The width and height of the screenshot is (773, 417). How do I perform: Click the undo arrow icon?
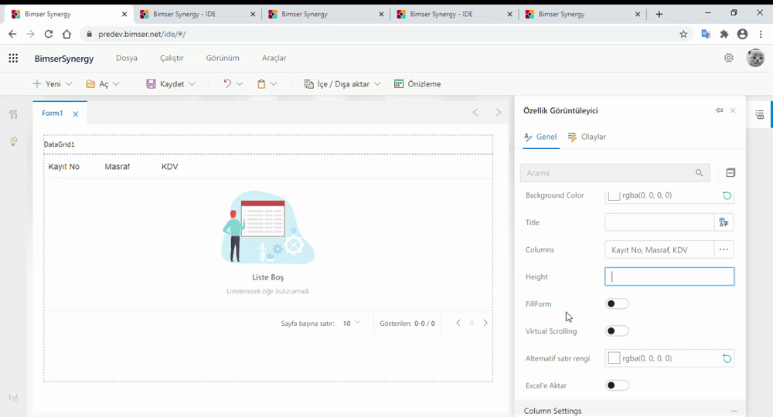click(227, 83)
